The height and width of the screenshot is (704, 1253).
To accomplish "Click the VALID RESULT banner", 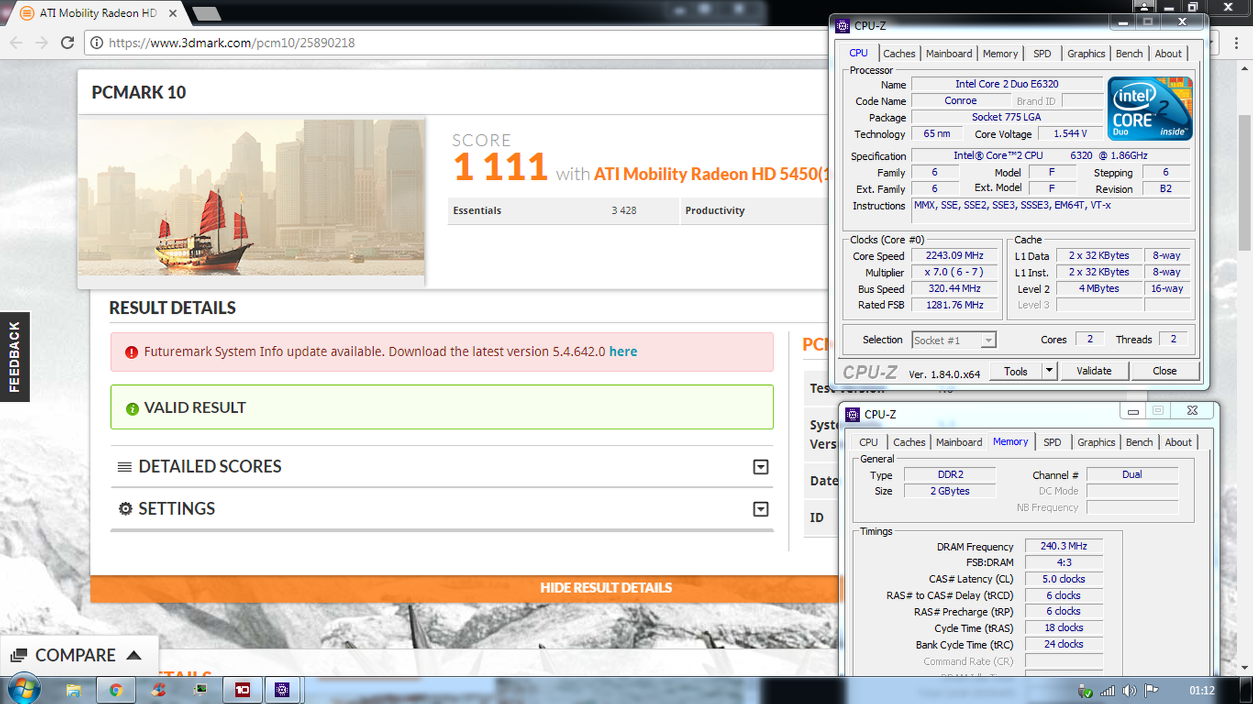I will [442, 408].
